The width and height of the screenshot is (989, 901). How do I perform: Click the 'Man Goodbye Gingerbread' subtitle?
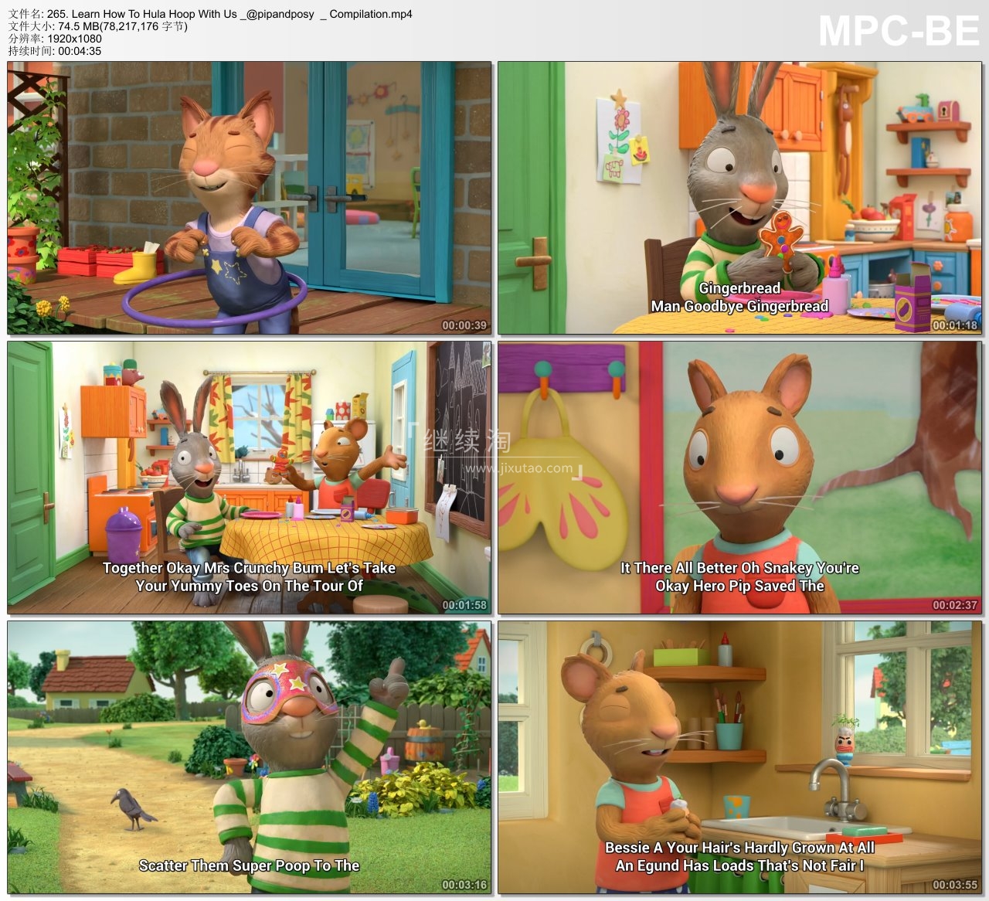(x=739, y=306)
